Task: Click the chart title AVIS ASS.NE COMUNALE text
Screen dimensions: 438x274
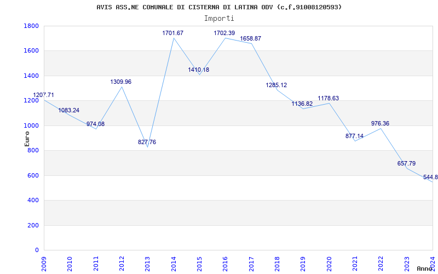Action: click(219, 7)
